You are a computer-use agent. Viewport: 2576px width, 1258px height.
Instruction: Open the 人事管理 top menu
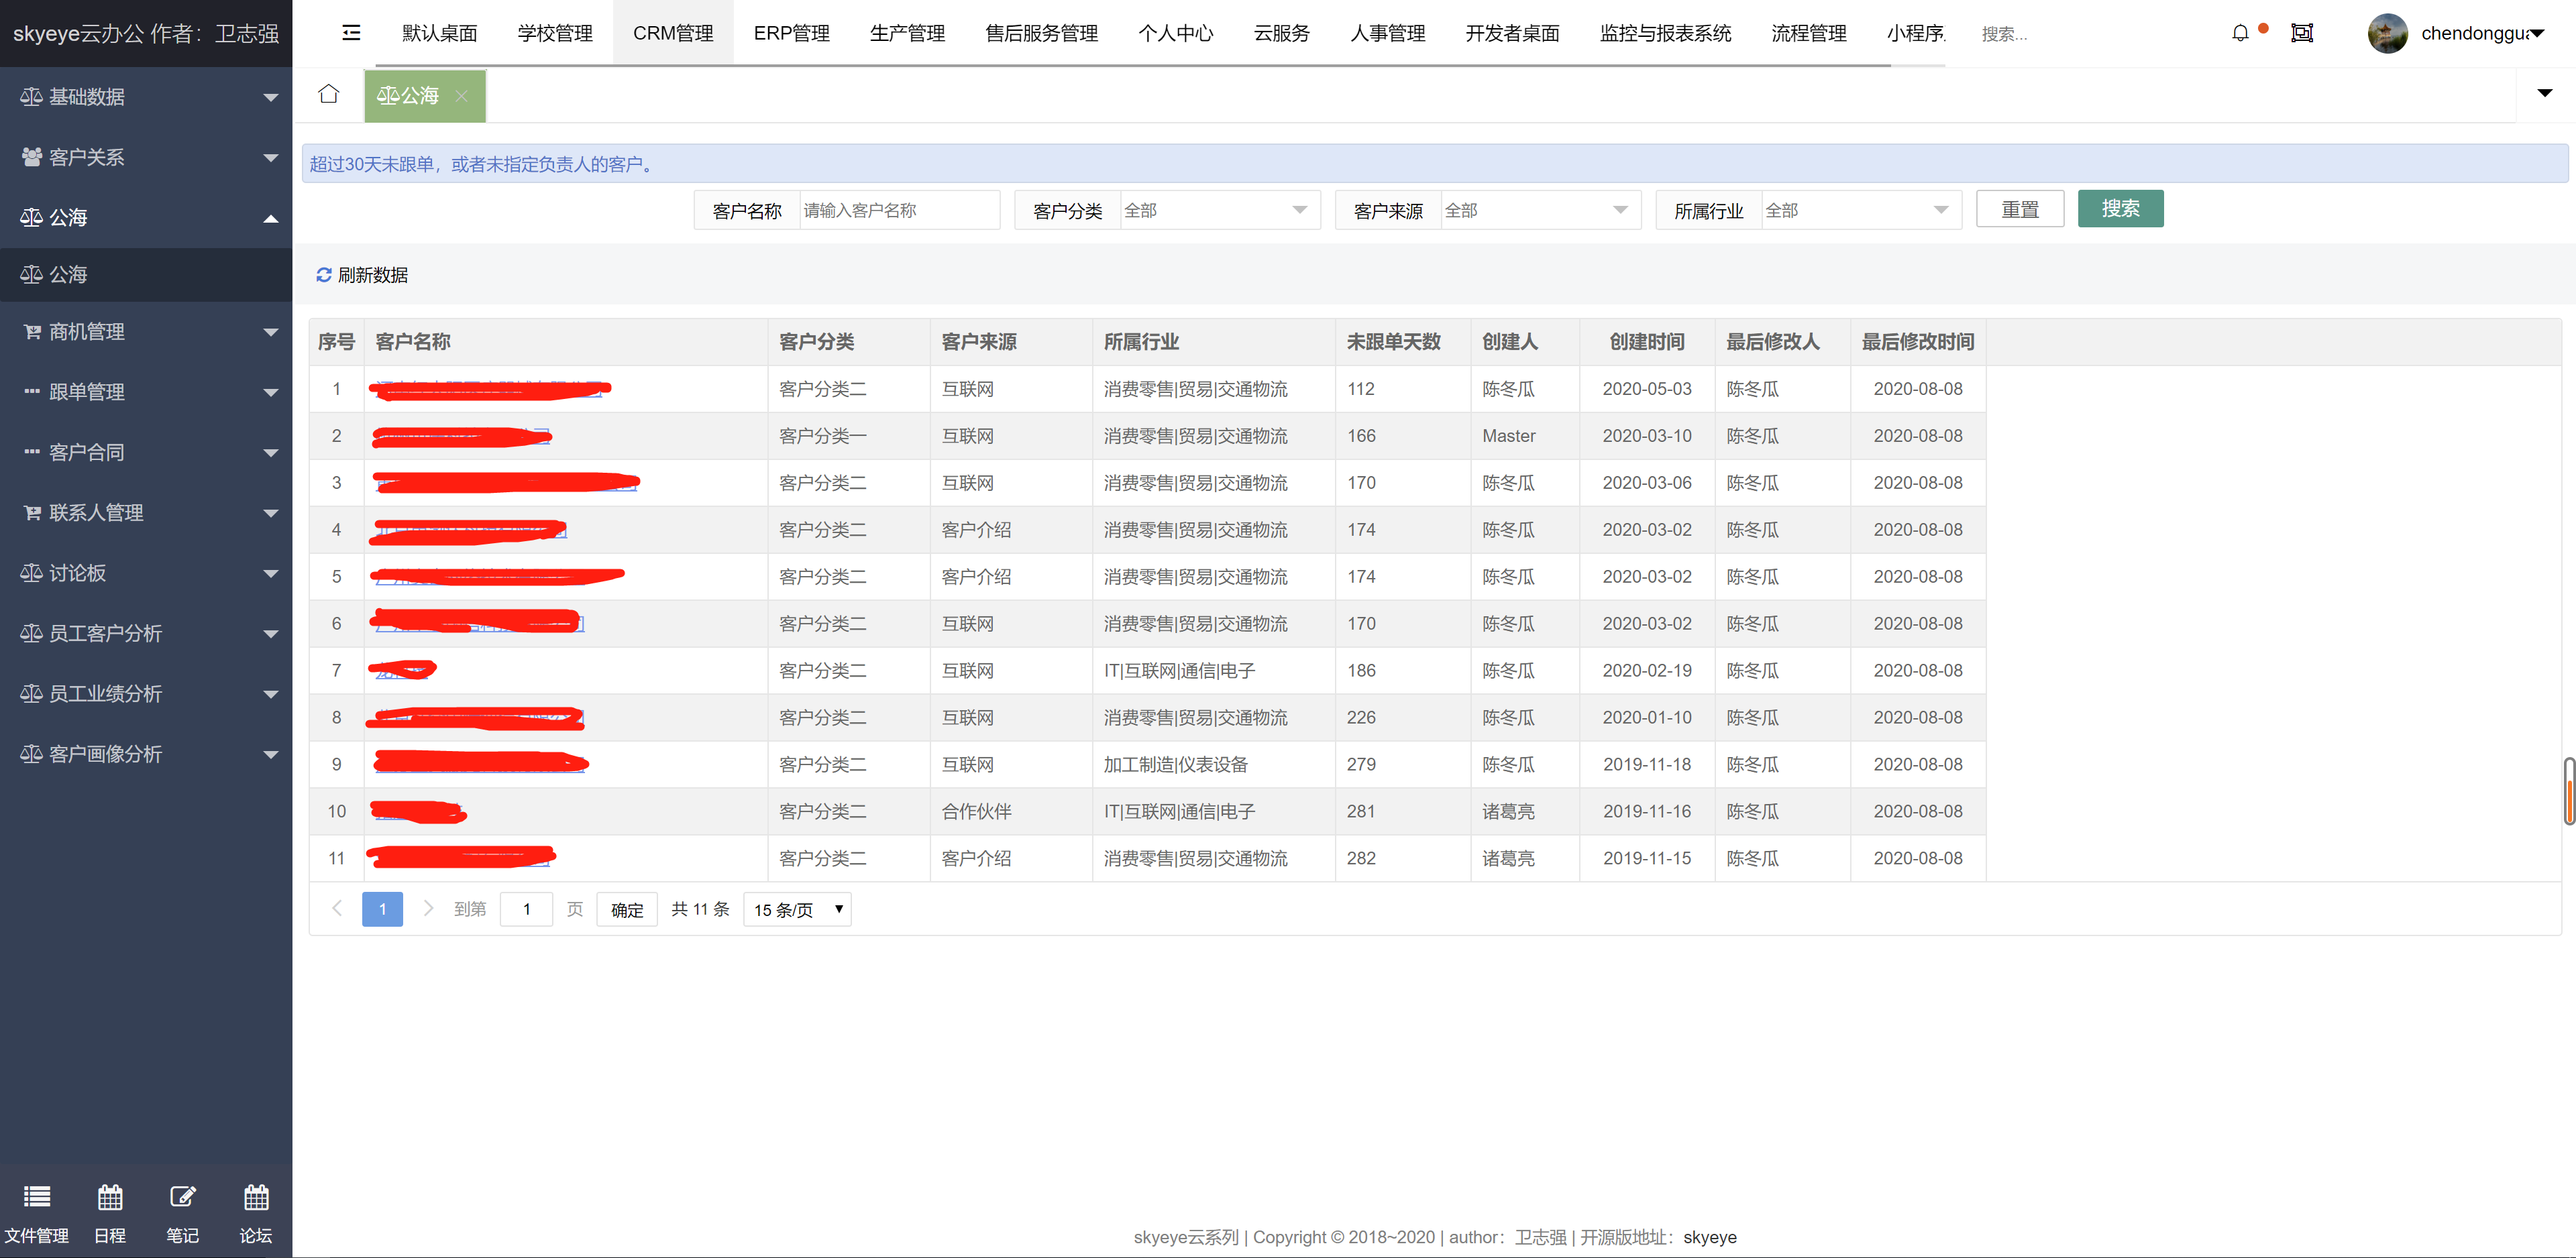pos(1387,33)
